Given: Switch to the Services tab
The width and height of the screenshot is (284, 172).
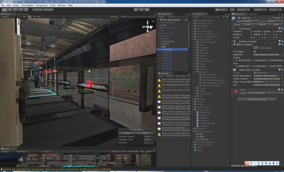Looking at the screenshot, I should (253, 14).
